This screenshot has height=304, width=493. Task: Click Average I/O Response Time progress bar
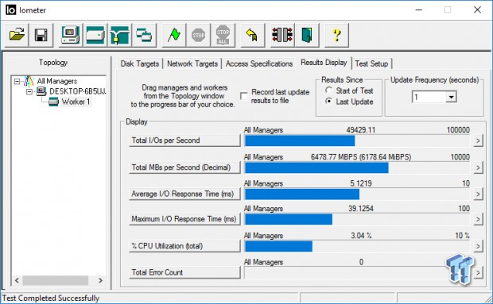(357, 194)
